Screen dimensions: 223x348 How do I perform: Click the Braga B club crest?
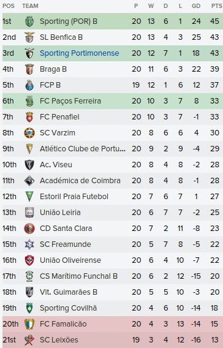pos(29,69)
